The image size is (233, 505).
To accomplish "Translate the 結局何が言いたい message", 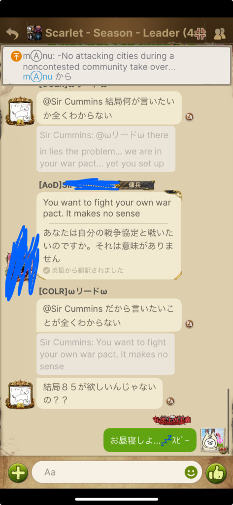I will pos(189,117).
